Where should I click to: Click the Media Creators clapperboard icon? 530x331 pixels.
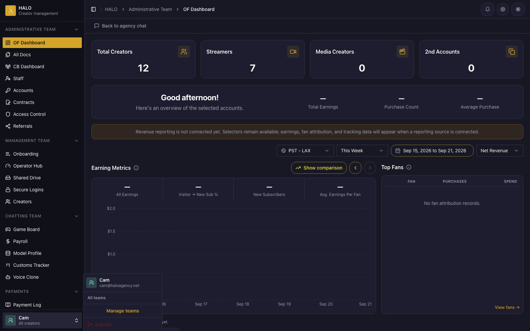point(402,52)
